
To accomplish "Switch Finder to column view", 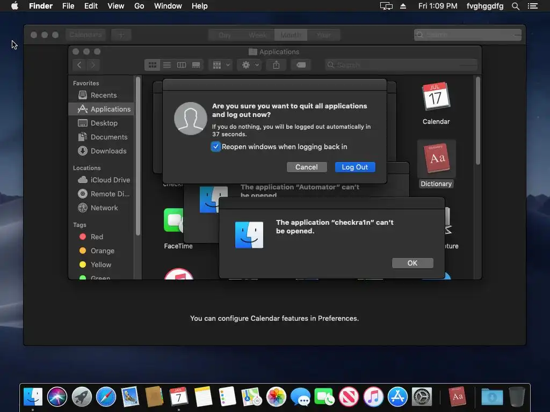I will coord(182,65).
